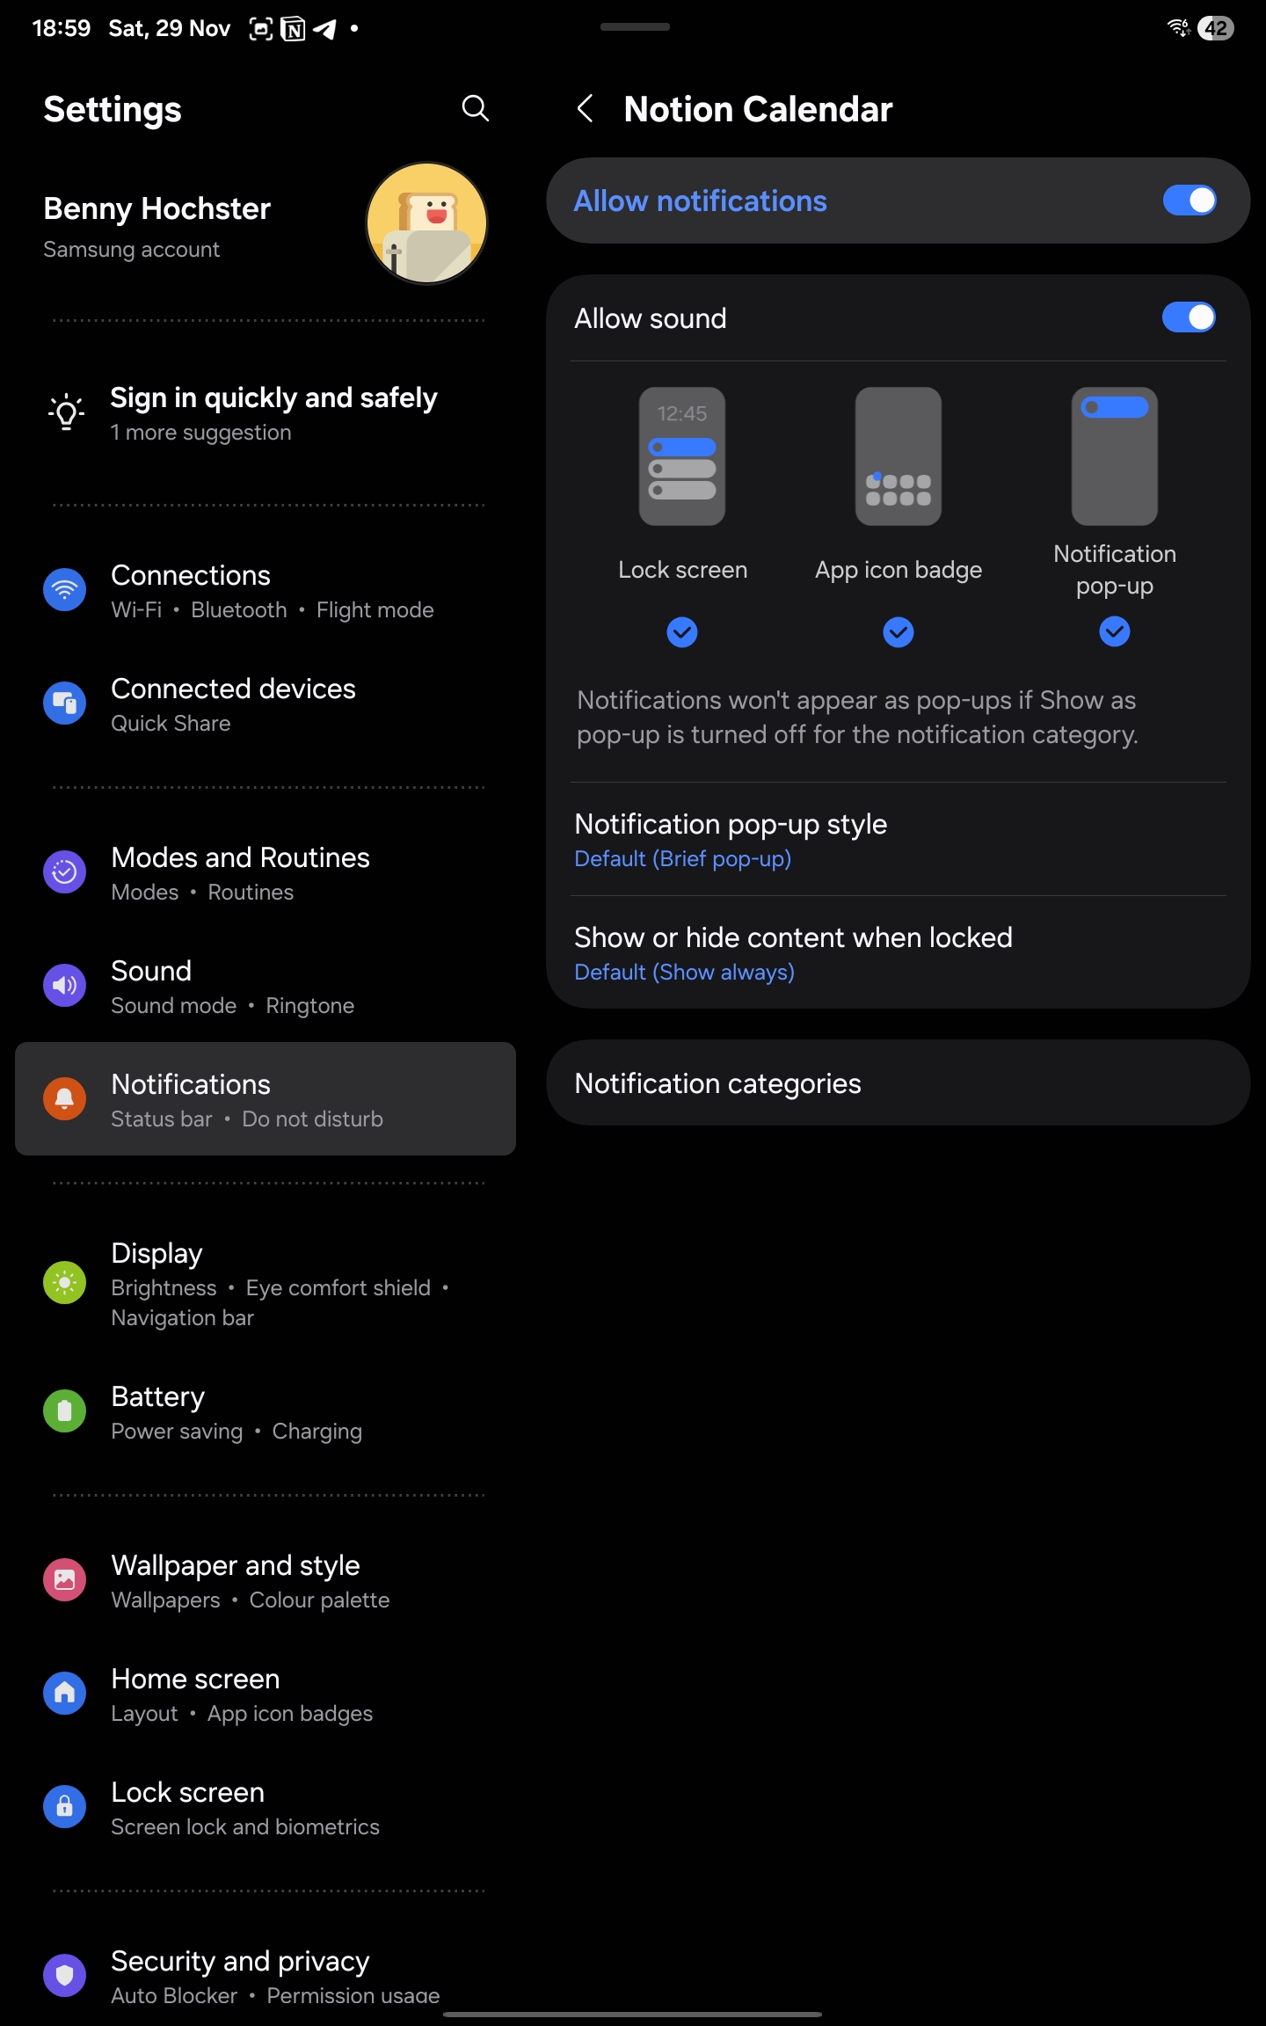Uncheck the Lock screen notification option
This screenshot has height=2026, width=1266.
(682, 632)
